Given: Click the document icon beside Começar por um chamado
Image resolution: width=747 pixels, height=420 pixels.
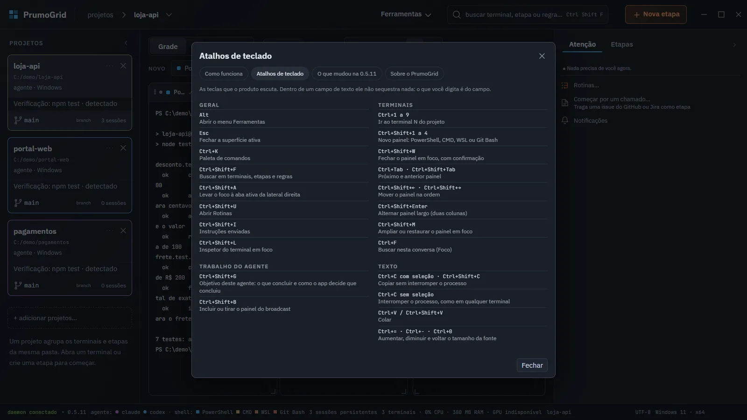Looking at the screenshot, I should click(x=564, y=103).
